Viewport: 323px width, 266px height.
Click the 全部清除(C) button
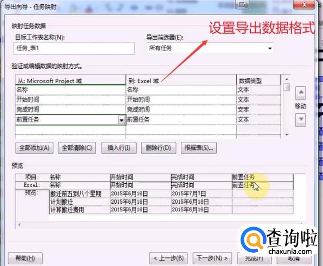pos(77,148)
